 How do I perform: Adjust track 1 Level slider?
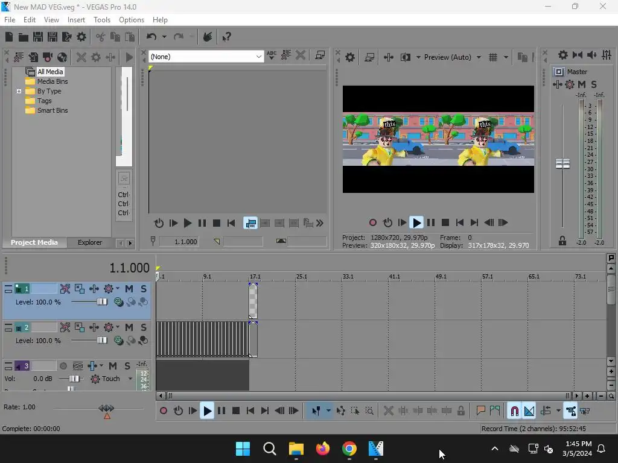(101, 302)
